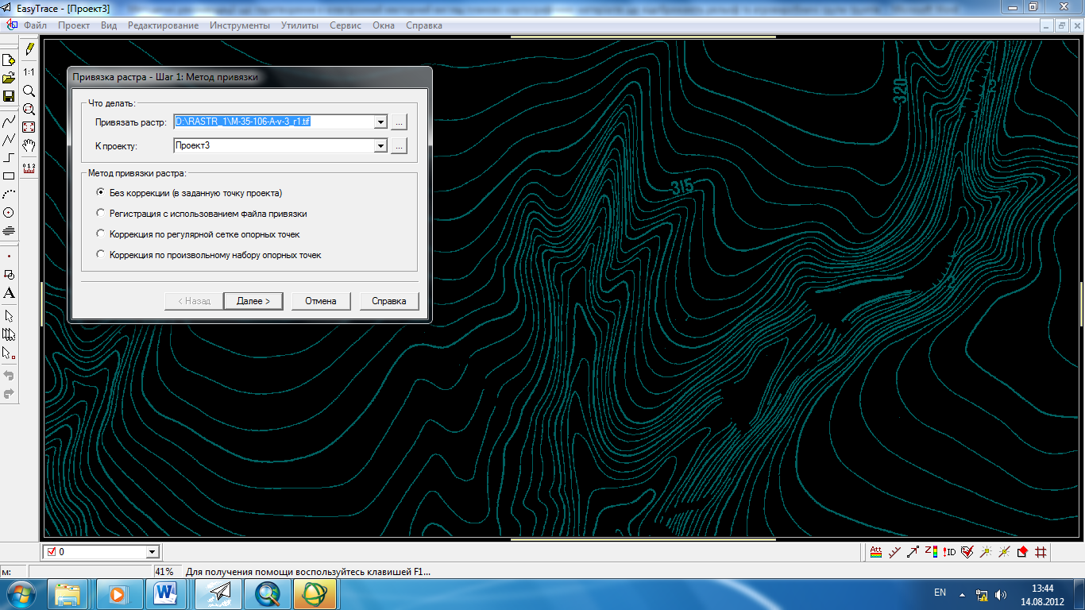Click the red grid hash icon
The height and width of the screenshot is (610, 1085).
(x=1041, y=552)
